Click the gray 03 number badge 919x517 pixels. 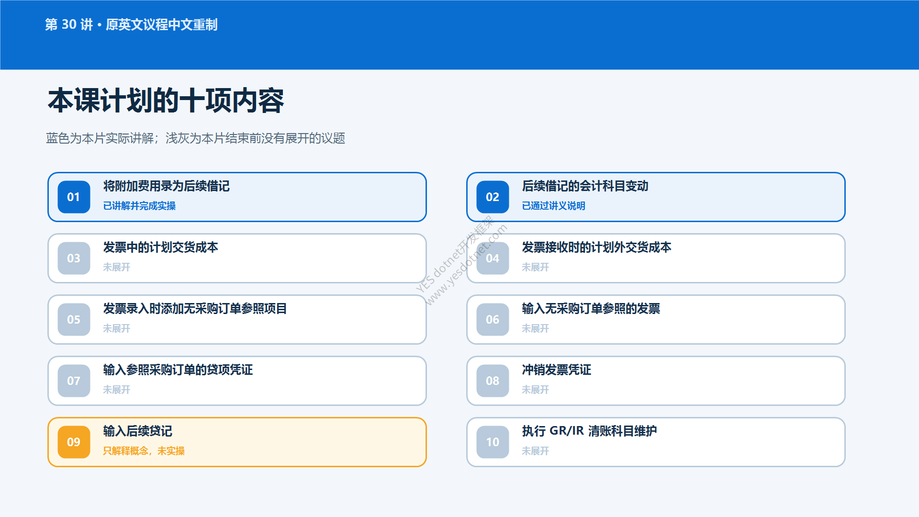[x=74, y=258]
